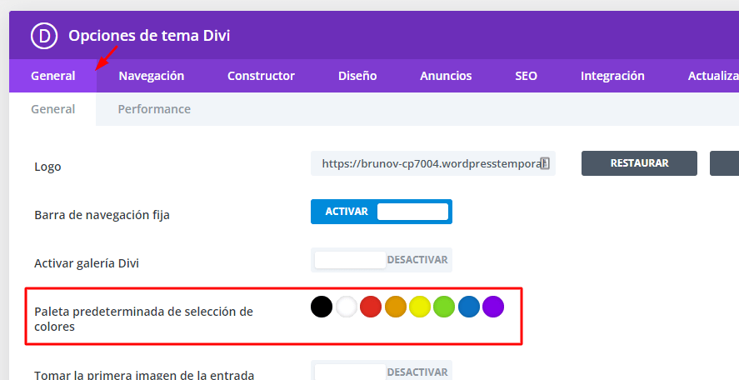Open the Integración tab
The height and width of the screenshot is (380, 739).
click(x=612, y=76)
